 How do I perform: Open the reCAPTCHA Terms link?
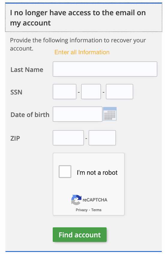tap(96, 210)
